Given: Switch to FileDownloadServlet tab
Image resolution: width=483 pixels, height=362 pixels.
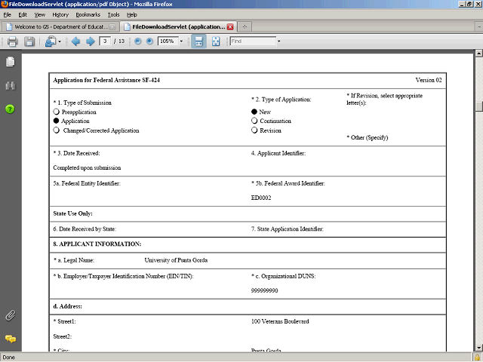Looking at the screenshot, I should (x=178, y=27).
